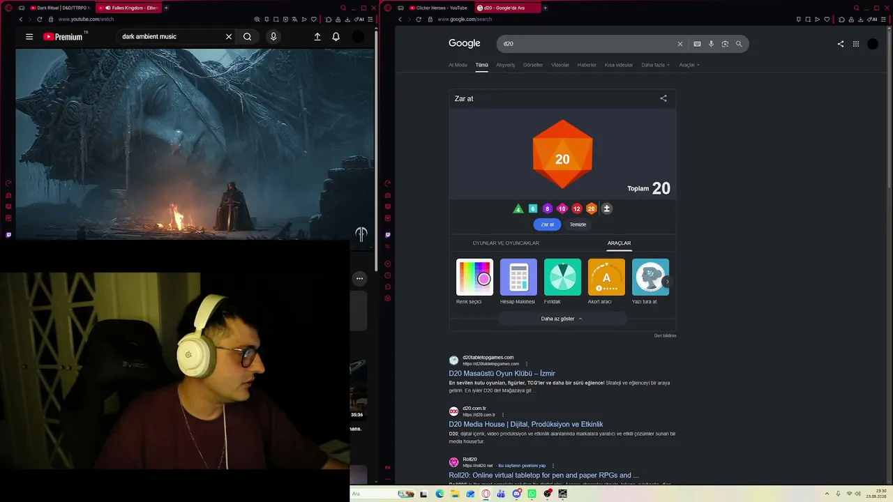Switch to the 'Clicker Heroes - YouTube' tab
Image resolution: width=893 pixels, height=502 pixels.
[440, 8]
